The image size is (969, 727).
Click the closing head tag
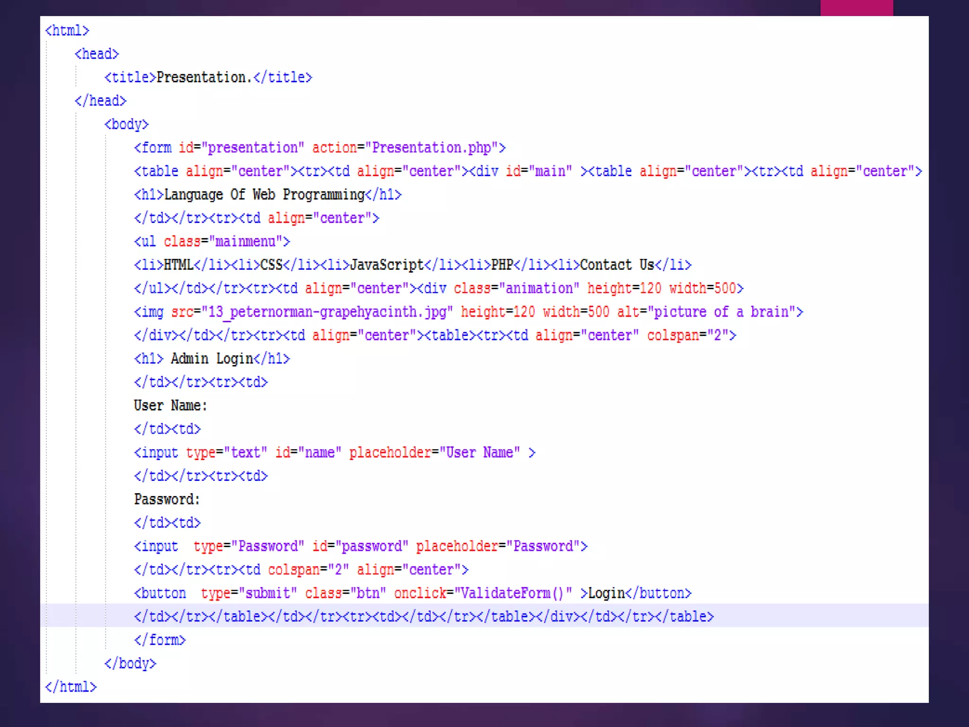(x=100, y=101)
